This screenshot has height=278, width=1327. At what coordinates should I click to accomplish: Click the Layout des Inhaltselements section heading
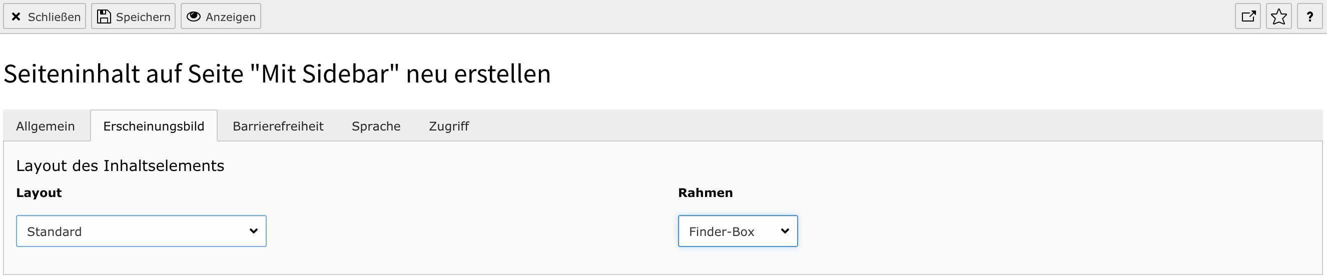(120, 166)
